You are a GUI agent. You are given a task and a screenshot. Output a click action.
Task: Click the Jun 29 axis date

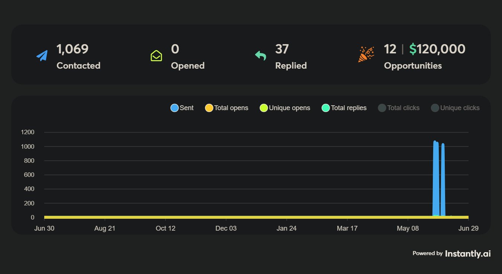pyautogui.click(x=469, y=228)
